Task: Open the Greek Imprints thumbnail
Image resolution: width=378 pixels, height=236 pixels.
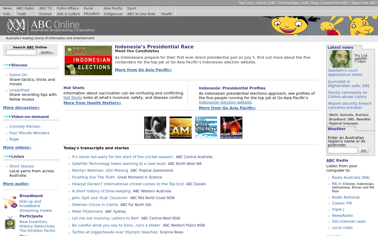Action: pos(206,127)
